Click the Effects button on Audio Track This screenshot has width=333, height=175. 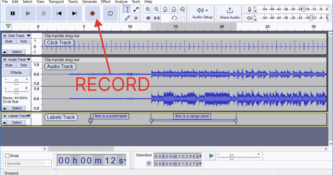[16, 72]
